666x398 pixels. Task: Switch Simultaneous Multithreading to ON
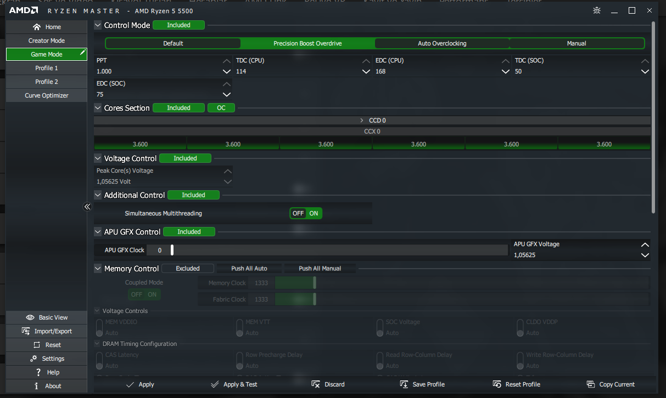coord(314,213)
